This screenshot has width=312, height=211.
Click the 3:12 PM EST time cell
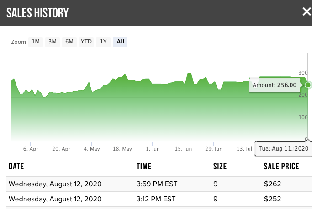tap(156, 199)
